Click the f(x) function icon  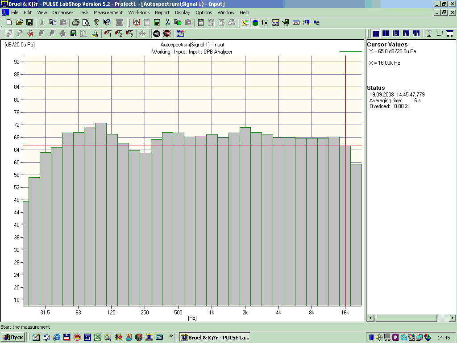coord(265,22)
